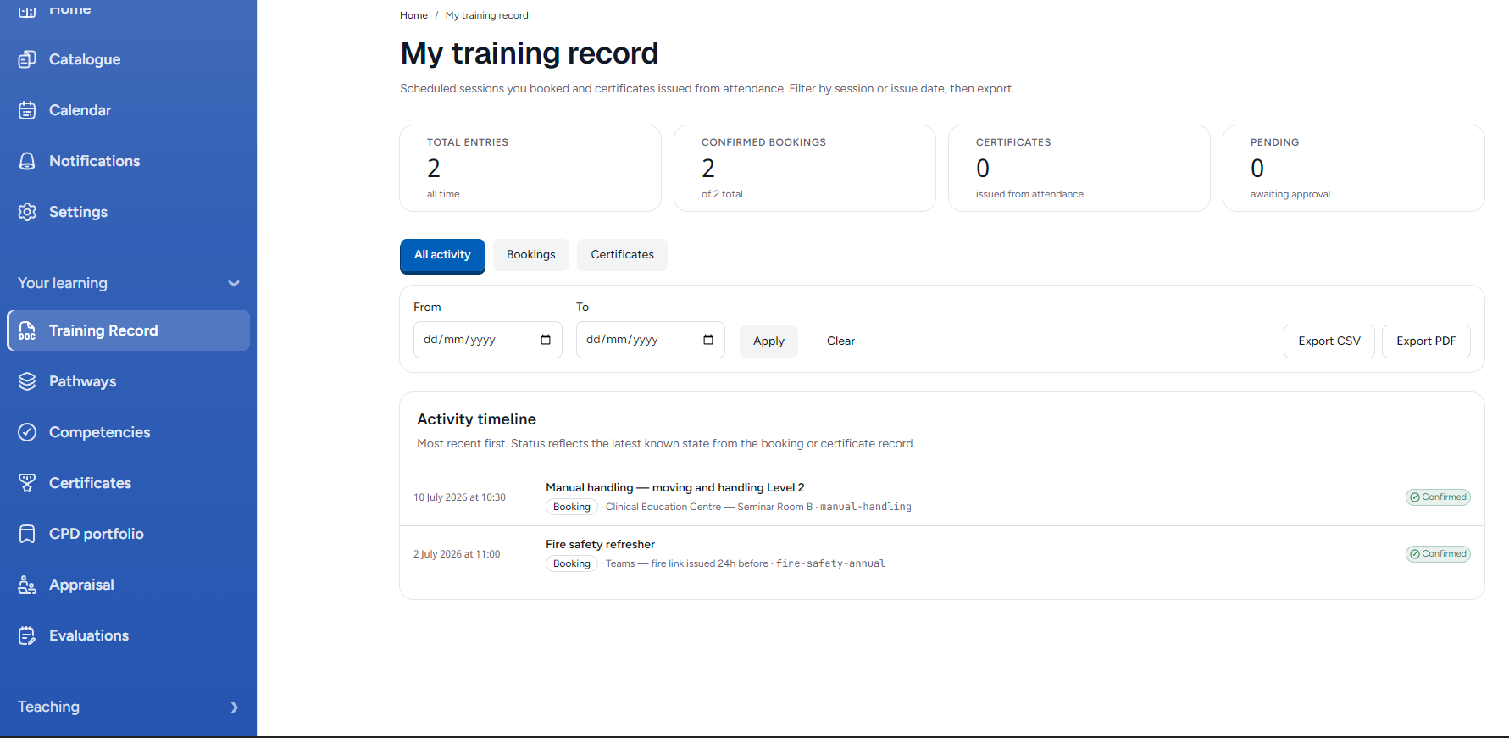Expand the Teaching section
This screenshot has width=1509, height=738.
click(x=129, y=707)
